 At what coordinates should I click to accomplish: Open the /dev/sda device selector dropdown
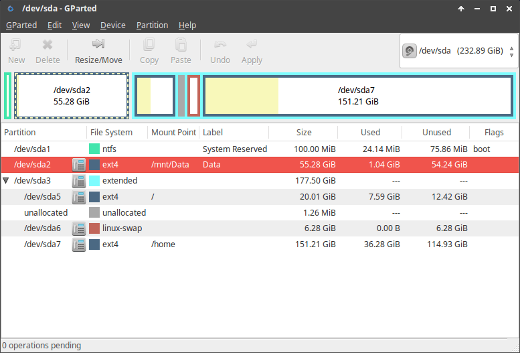pyautogui.click(x=458, y=51)
